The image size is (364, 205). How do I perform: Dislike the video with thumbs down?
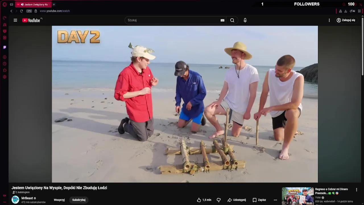click(219, 200)
